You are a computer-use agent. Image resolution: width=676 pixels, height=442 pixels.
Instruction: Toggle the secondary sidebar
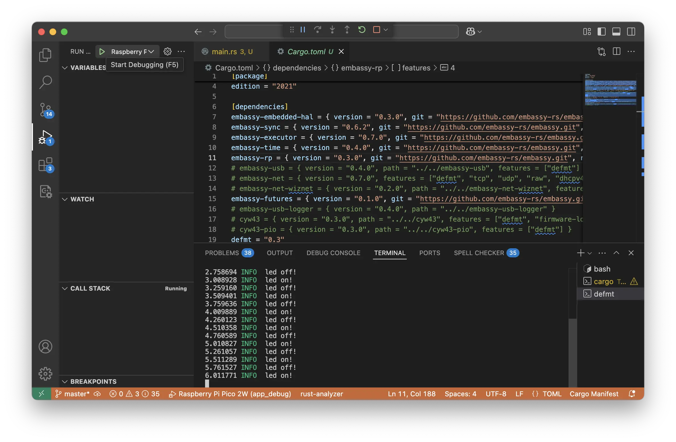(631, 32)
